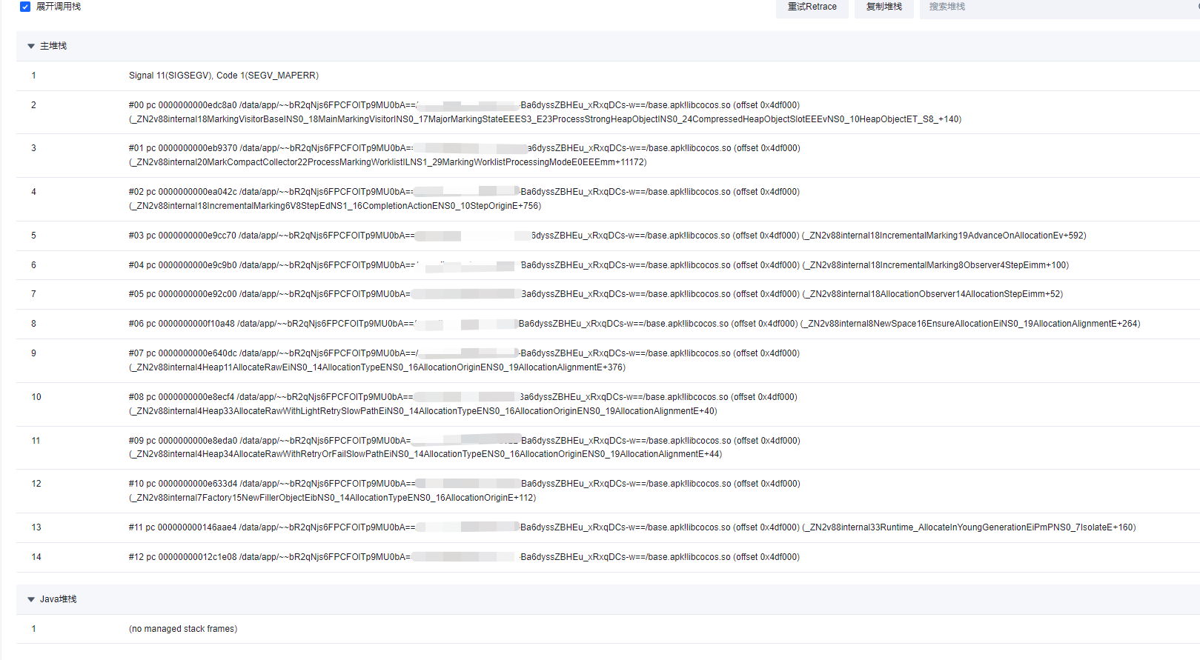Click the ProcessStrongHeapObject symbol text
1200x660 pixels.
545,119
